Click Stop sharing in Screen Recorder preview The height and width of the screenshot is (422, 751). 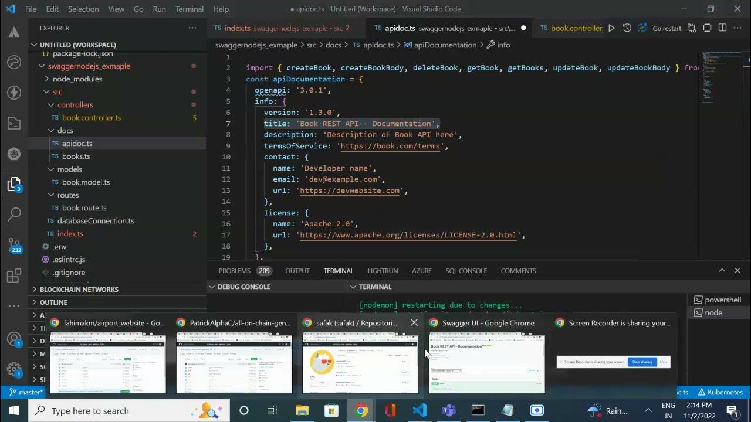tap(642, 362)
